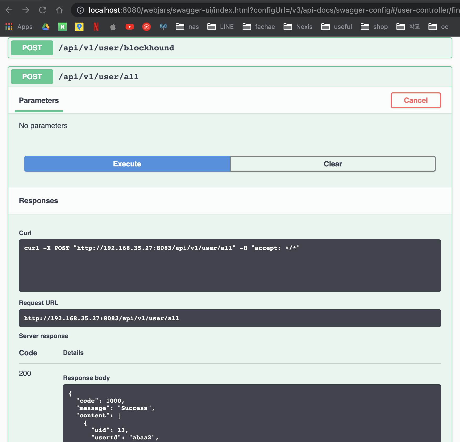Image resolution: width=460 pixels, height=442 pixels.
Task: Click the Clear button
Action: [x=333, y=164]
